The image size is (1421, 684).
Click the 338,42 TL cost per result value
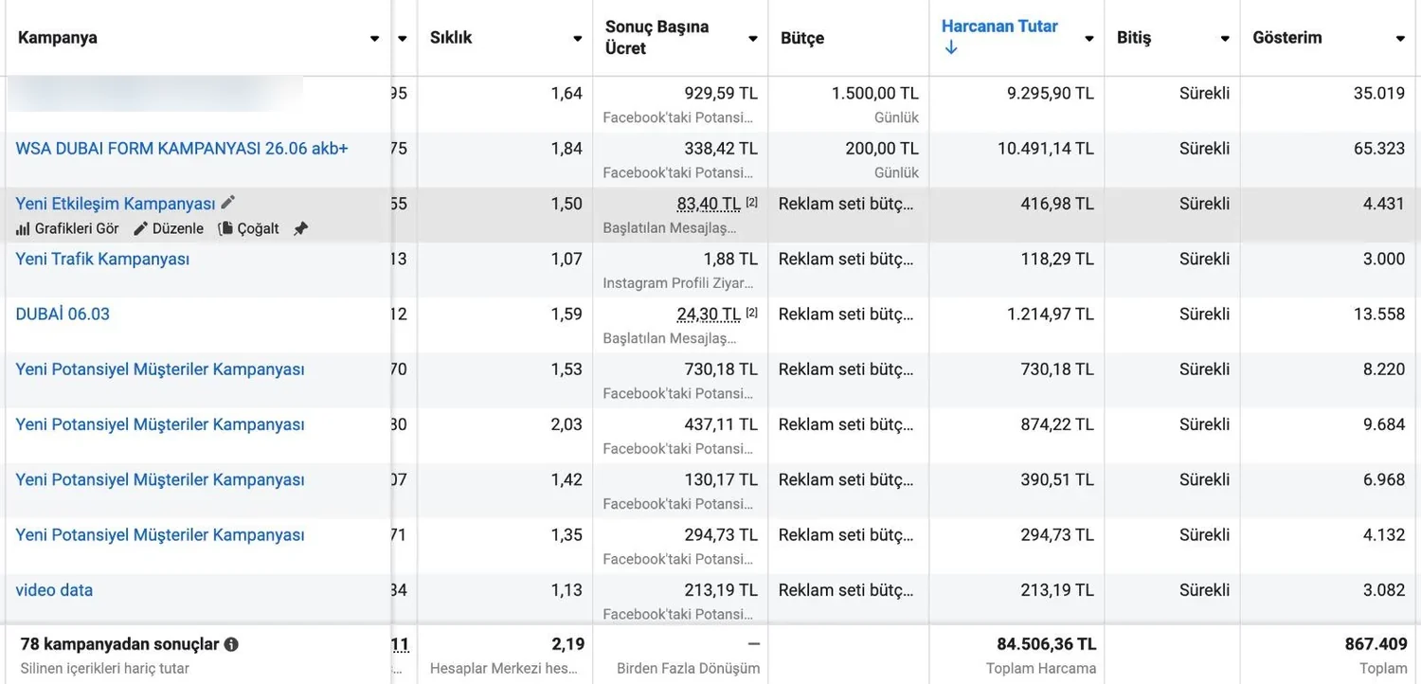(721, 148)
